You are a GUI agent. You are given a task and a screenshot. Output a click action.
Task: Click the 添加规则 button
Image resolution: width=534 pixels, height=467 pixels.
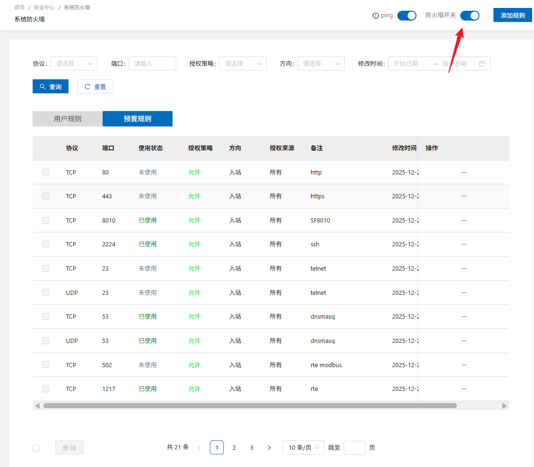[x=513, y=15]
